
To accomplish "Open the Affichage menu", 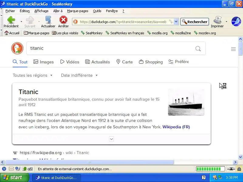I will click(x=41, y=11).
